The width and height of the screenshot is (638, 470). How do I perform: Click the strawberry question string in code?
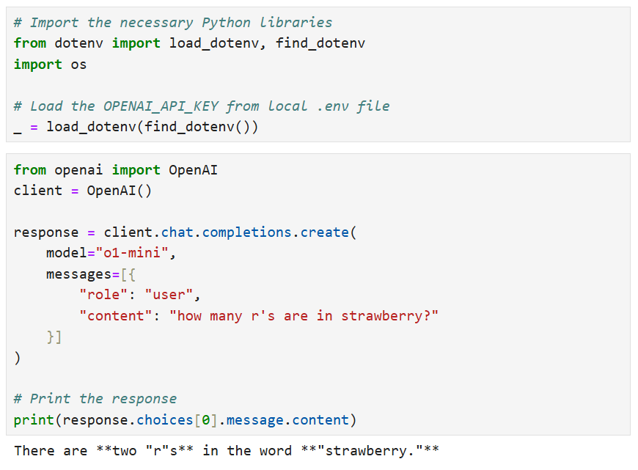click(304, 317)
